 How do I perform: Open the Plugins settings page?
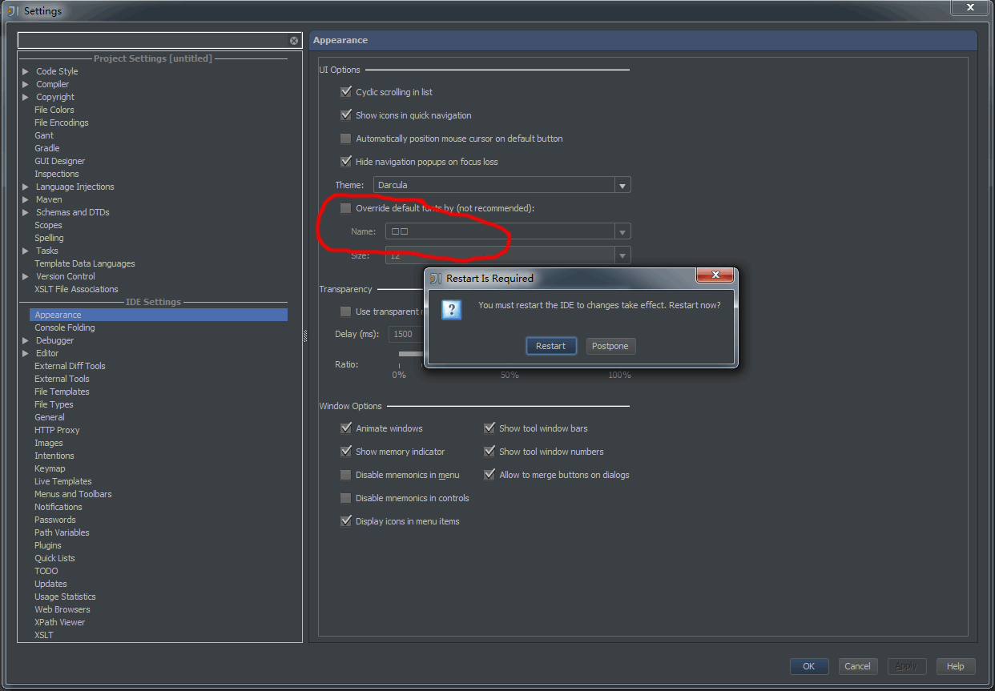(48, 545)
